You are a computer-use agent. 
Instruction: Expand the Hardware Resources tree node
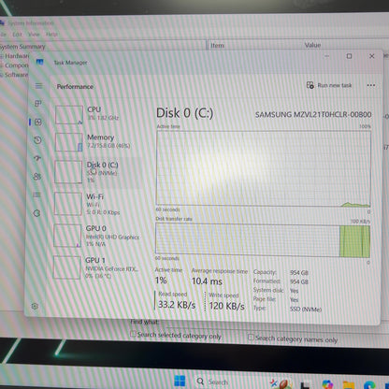pos(1,56)
